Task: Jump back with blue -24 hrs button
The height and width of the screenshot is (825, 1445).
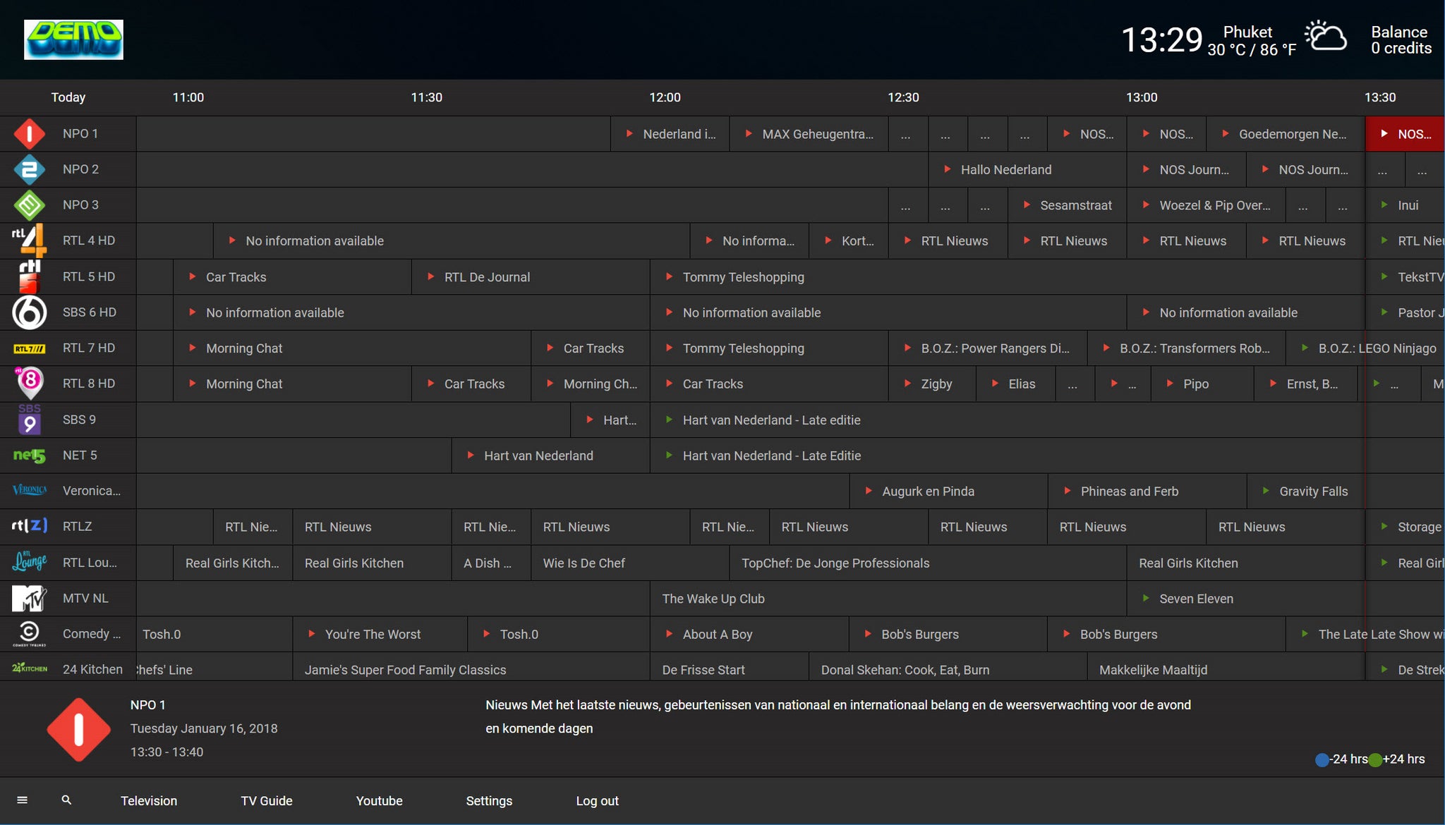Action: (x=1322, y=759)
